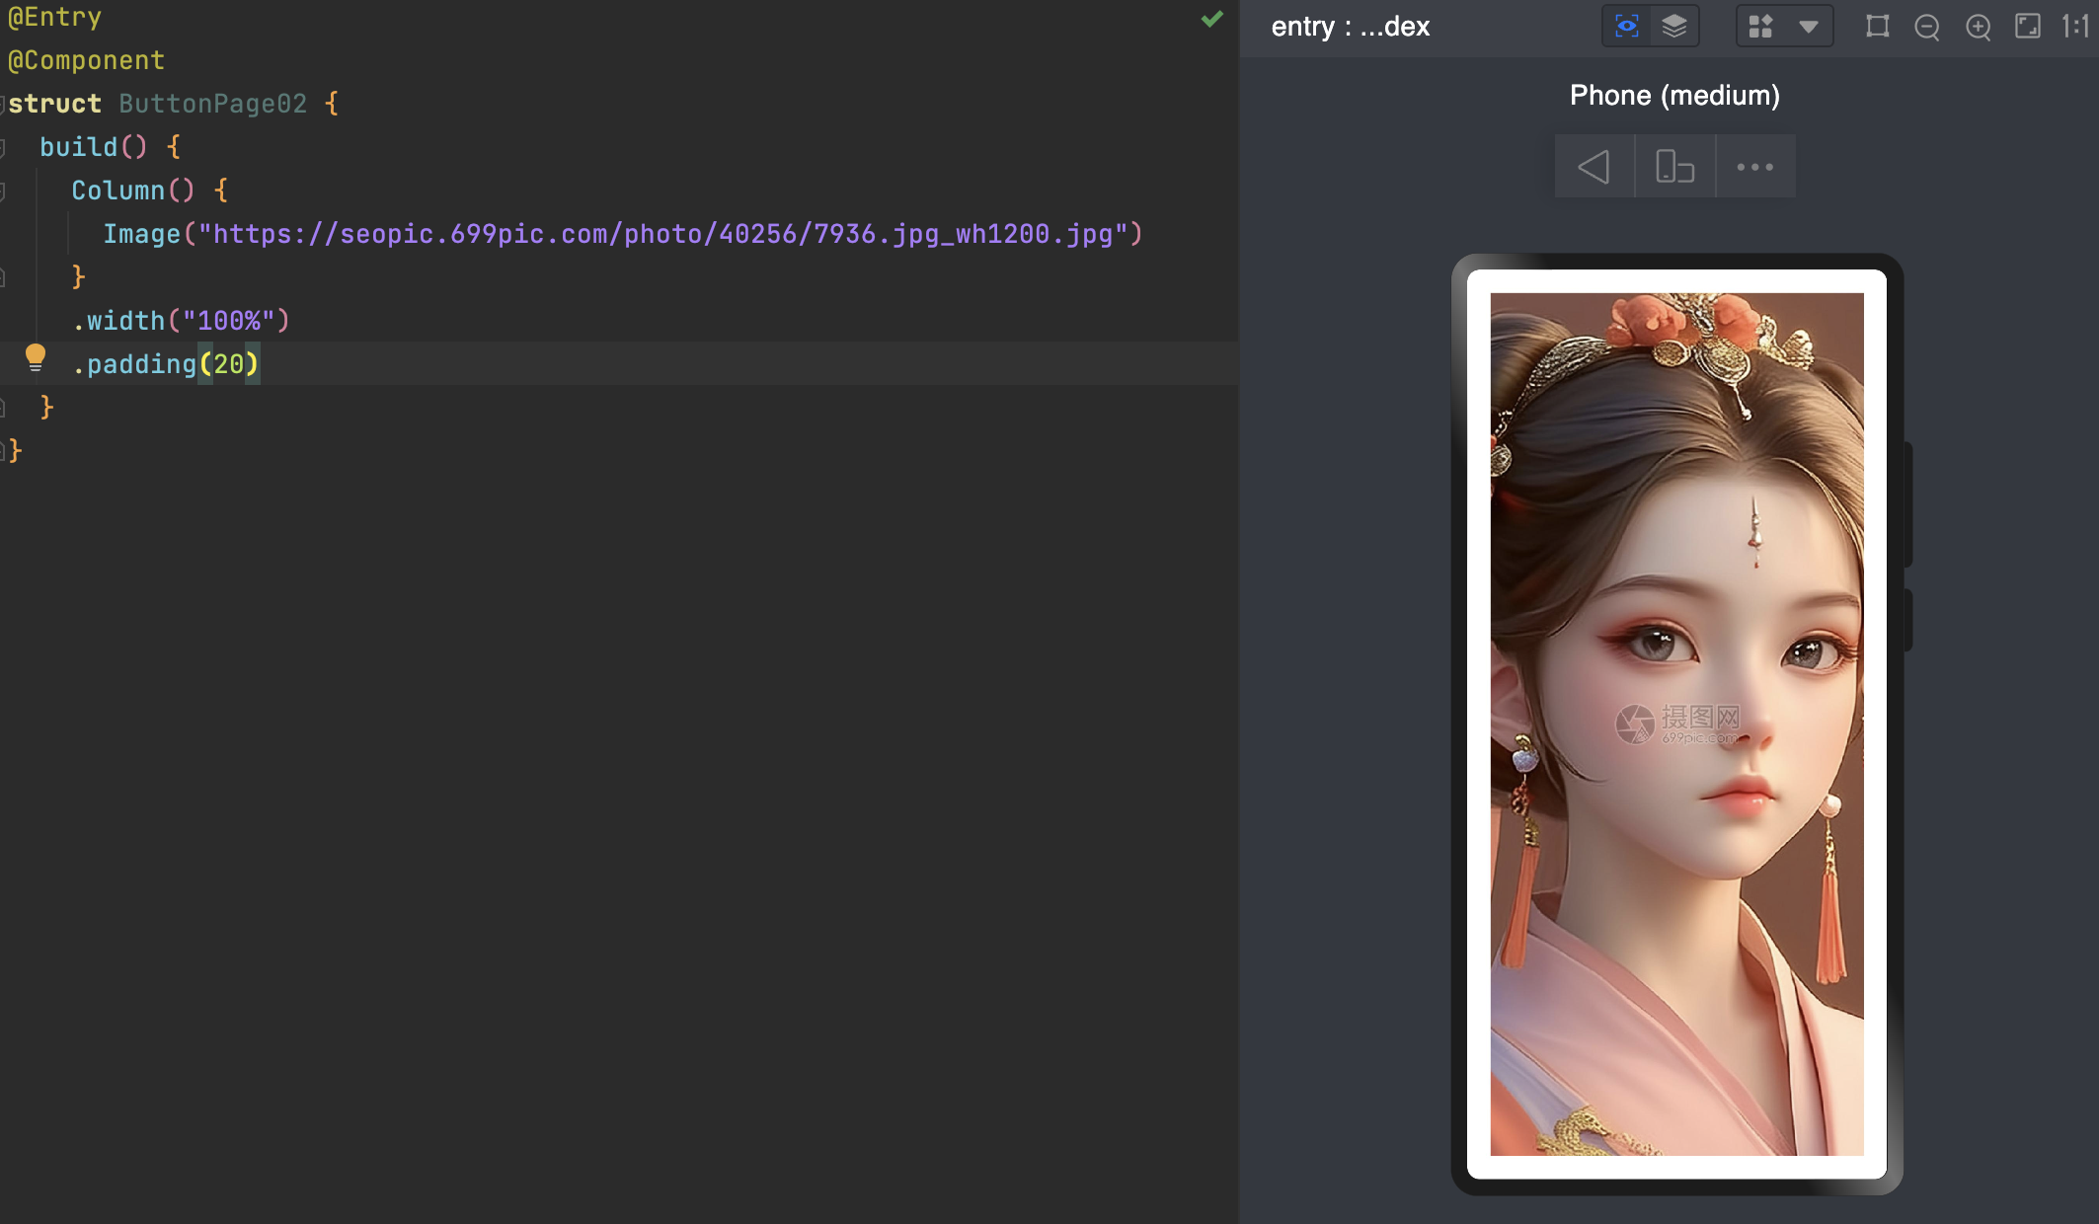Collapse the struct ButtonPage02 fold marker
Screen dimensions: 2099x1224
click(x=3, y=104)
